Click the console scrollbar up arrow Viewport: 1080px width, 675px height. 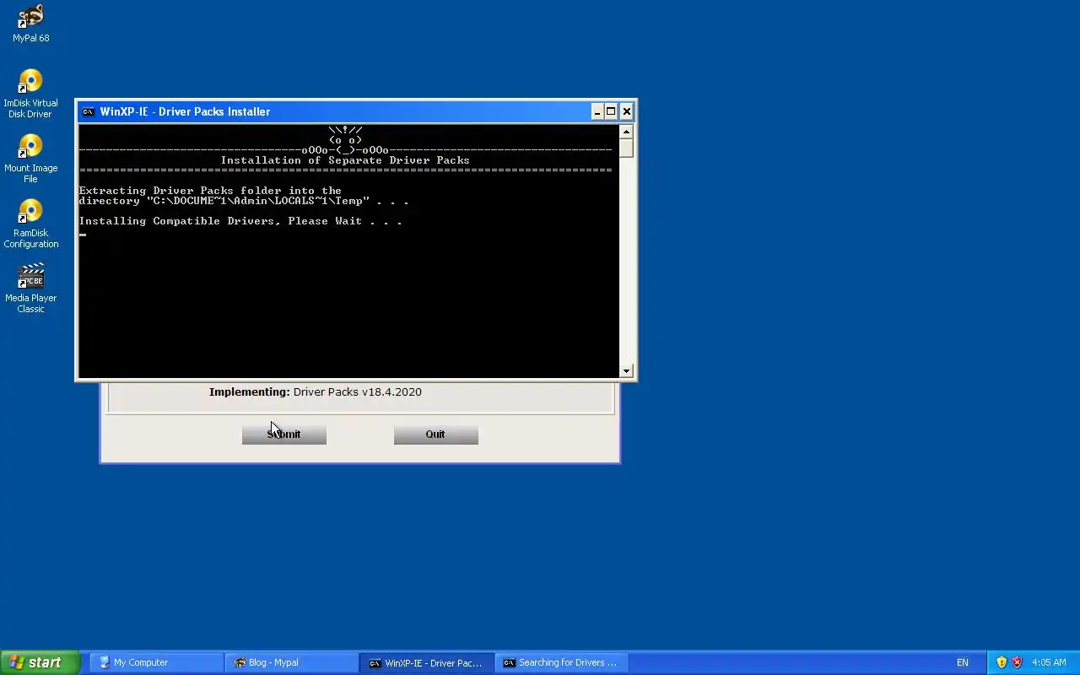click(x=626, y=132)
